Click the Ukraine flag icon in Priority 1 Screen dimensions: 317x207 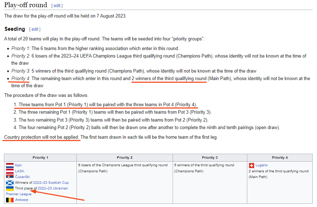pos(10,188)
